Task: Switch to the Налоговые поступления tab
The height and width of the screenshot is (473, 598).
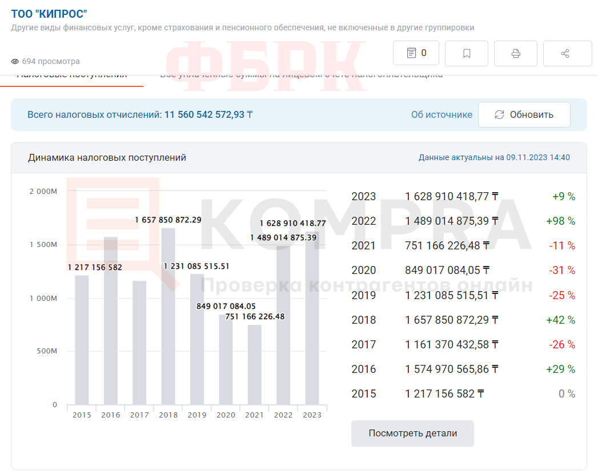Action: click(x=71, y=75)
